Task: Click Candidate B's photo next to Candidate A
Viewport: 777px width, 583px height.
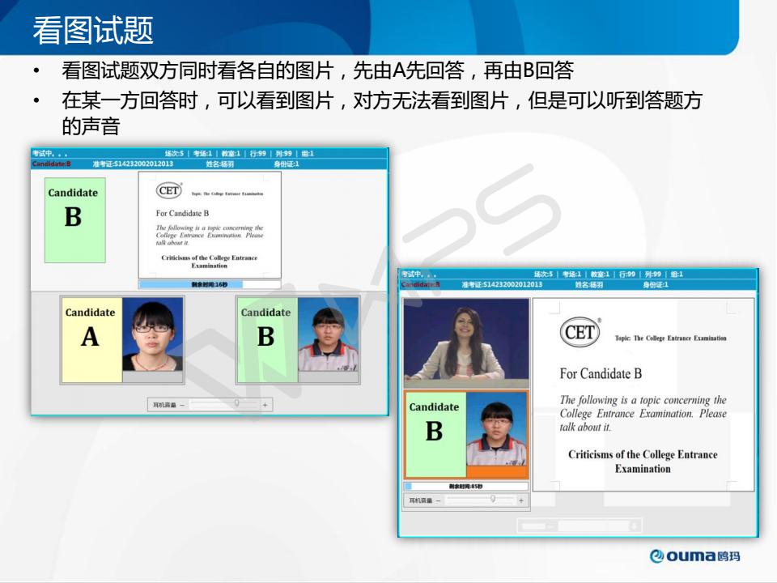Action: point(328,336)
